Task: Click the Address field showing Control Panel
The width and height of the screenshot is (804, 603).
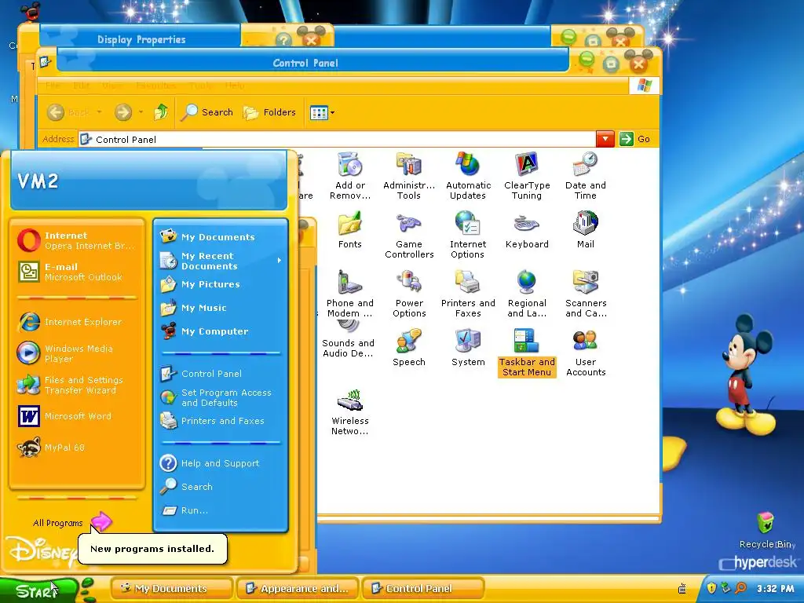Action: click(337, 140)
